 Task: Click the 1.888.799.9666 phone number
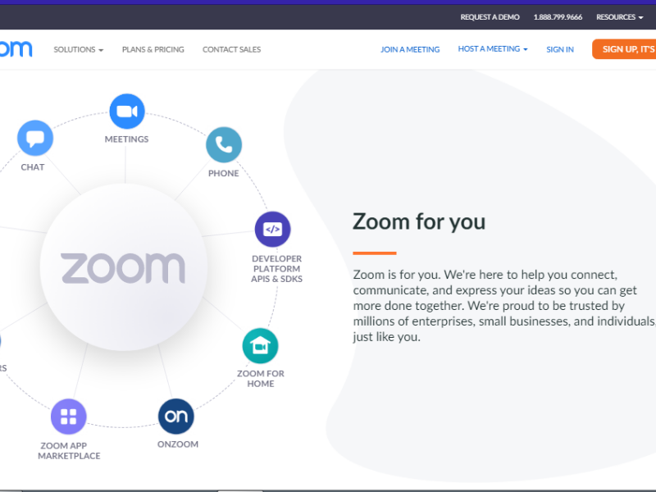tap(558, 17)
